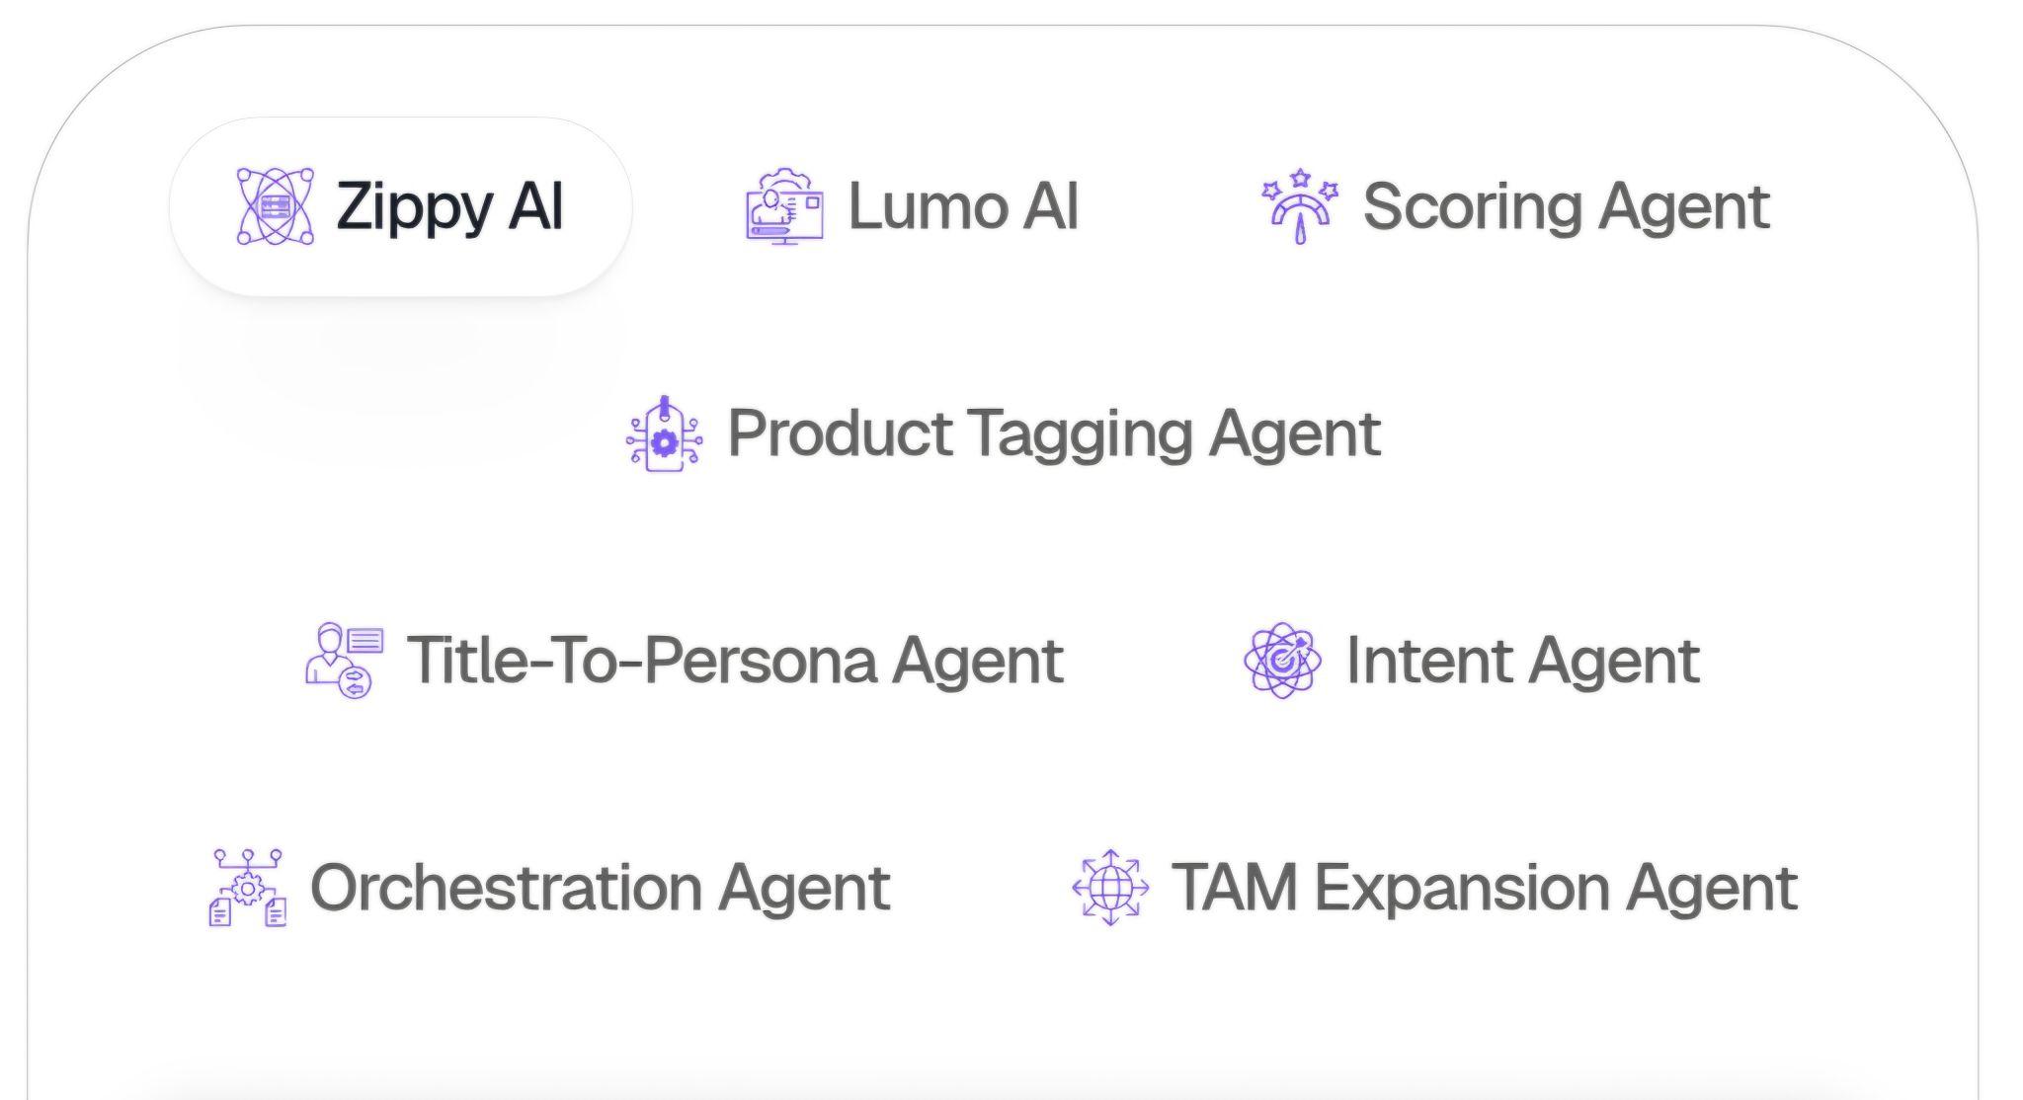Viewport: 2023px width, 1100px height.
Task: Open the Product Tagging Agent text label
Action: pos(1054,435)
